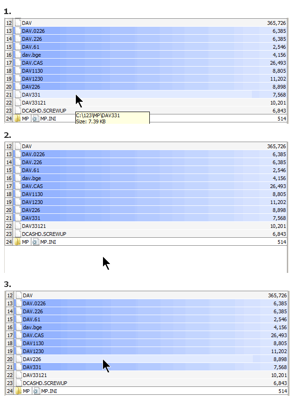The width and height of the screenshot is (294, 400).
Task: Select the dav.bge file name in list 1
Action: tap(31, 55)
